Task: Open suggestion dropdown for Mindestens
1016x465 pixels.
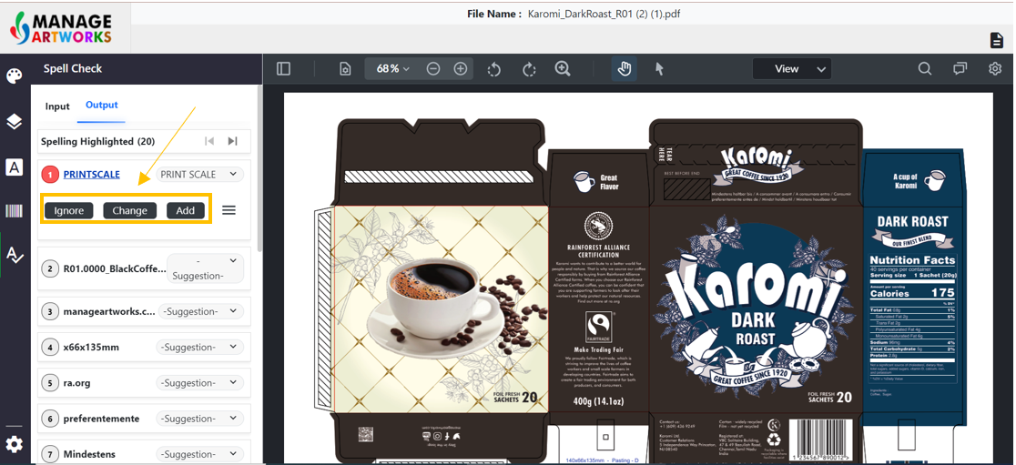Action: click(x=199, y=454)
